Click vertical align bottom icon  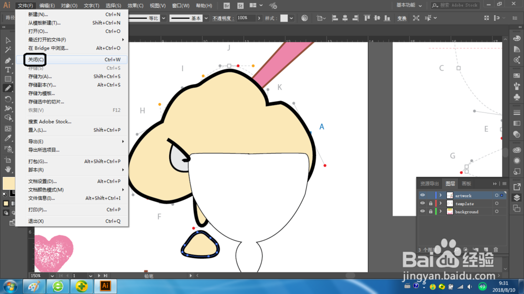click(387, 18)
